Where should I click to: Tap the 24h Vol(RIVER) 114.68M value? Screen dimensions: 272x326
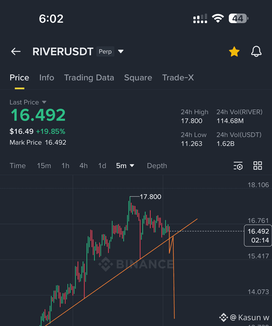pyautogui.click(x=230, y=121)
